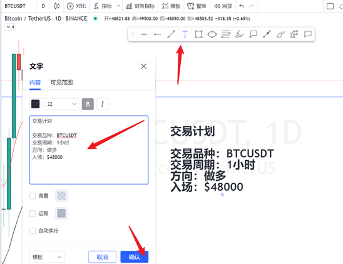This screenshot has height=264, width=343.
Task: Undo the last action
Action: click(242, 6)
